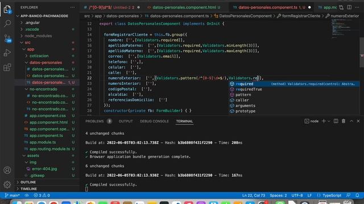364x204 pixels.
Task: Split the terminal panel
Action: [x=336, y=121]
